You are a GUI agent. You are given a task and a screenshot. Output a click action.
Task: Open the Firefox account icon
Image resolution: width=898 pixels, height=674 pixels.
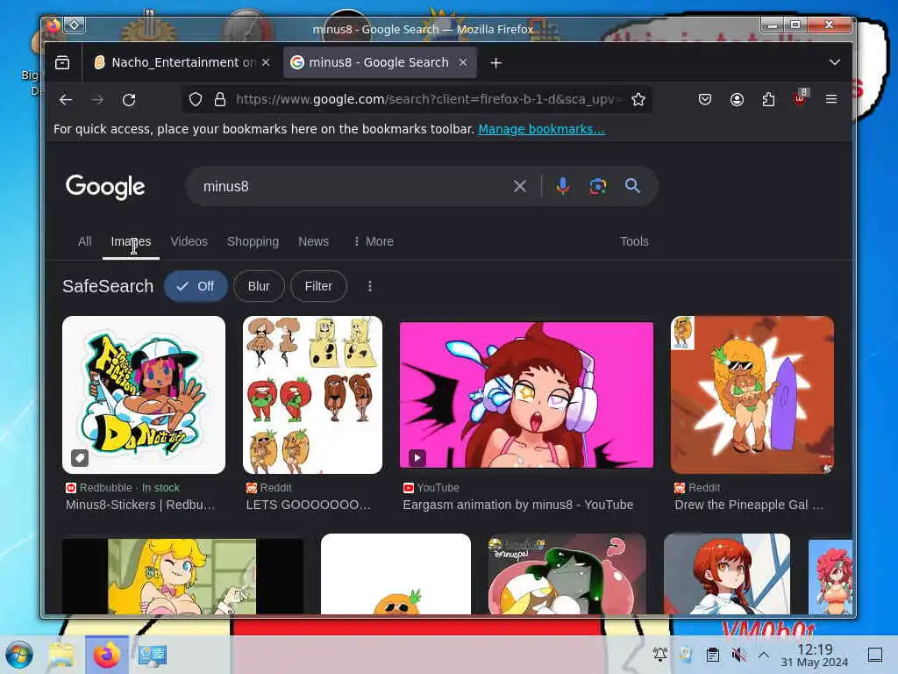pos(737,100)
